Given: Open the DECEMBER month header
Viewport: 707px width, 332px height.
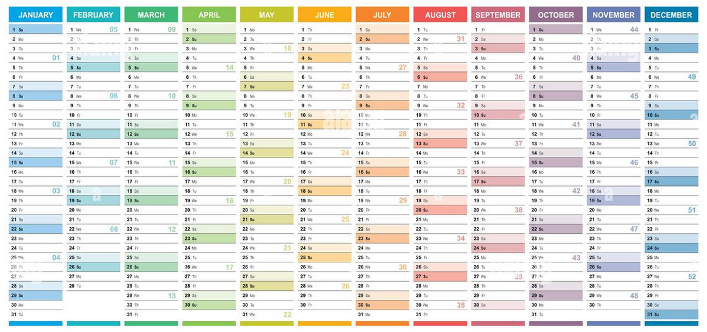Looking at the screenshot, I should pyautogui.click(x=671, y=15).
